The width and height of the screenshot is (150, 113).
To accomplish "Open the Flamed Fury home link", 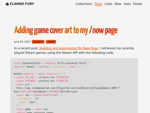I will click(x=20, y=4).
